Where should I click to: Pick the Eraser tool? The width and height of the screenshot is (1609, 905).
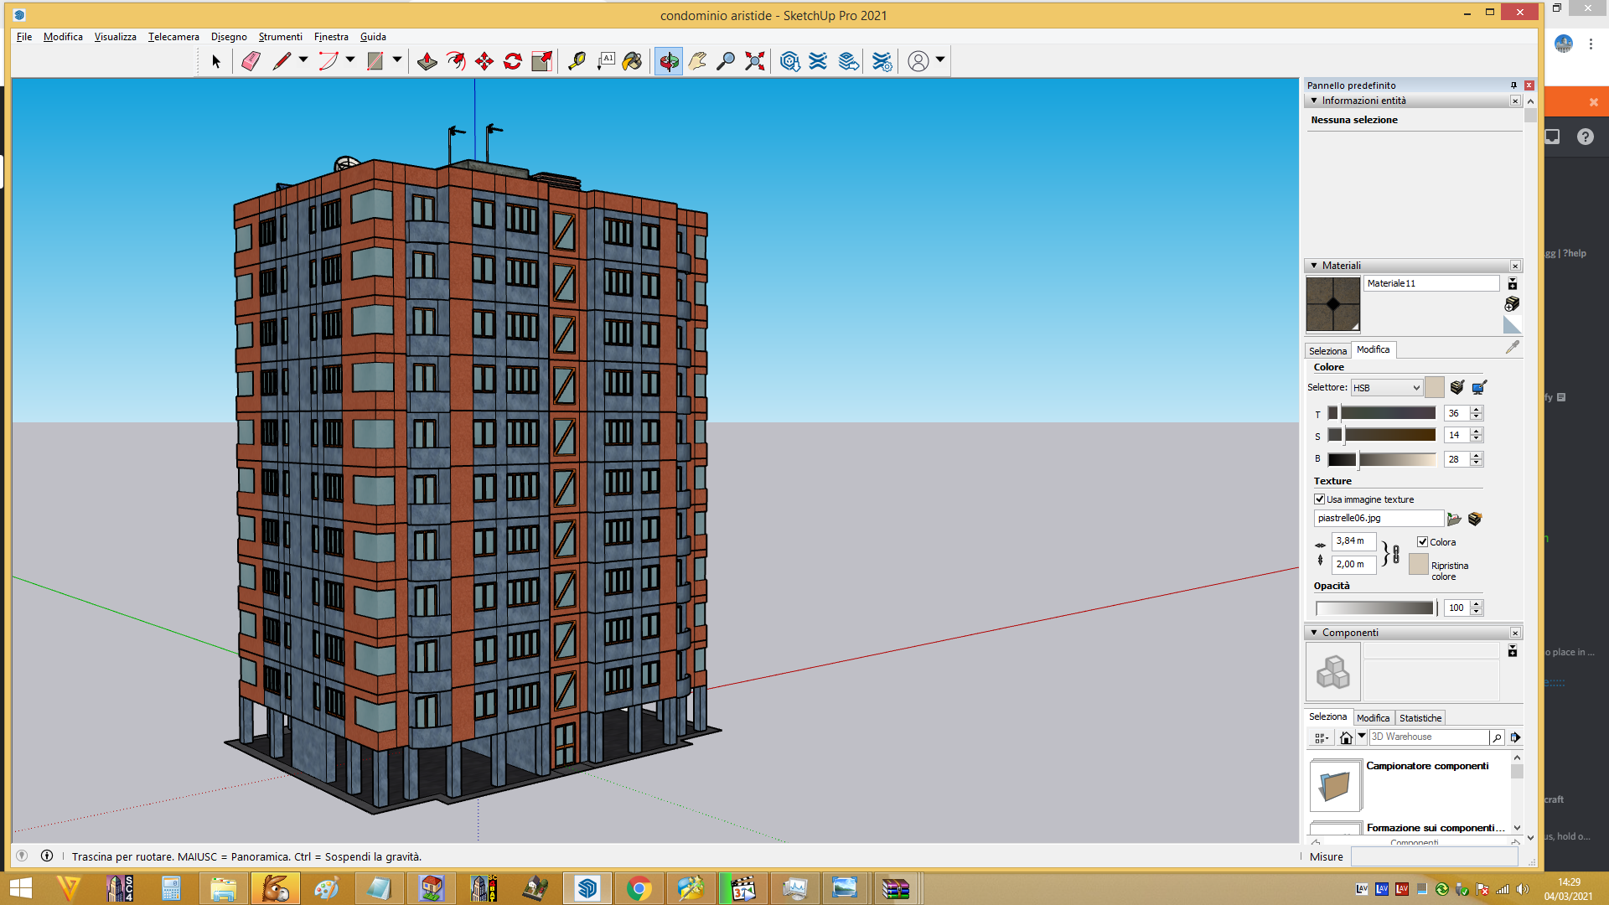[x=251, y=61]
